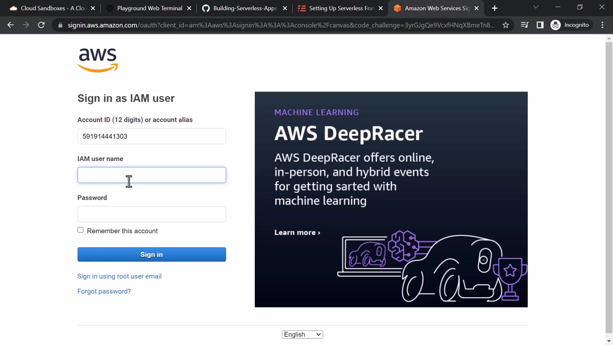Click the Sign in as IAM user heading
613x345 pixels.
click(x=126, y=98)
